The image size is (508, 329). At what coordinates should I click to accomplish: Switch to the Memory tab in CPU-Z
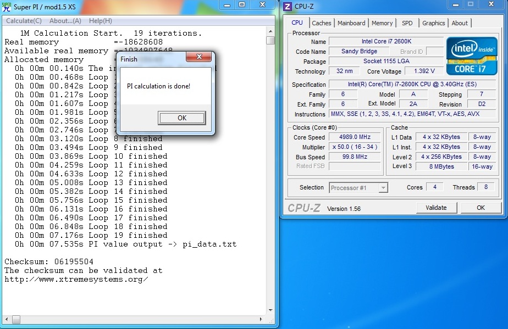point(382,23)
